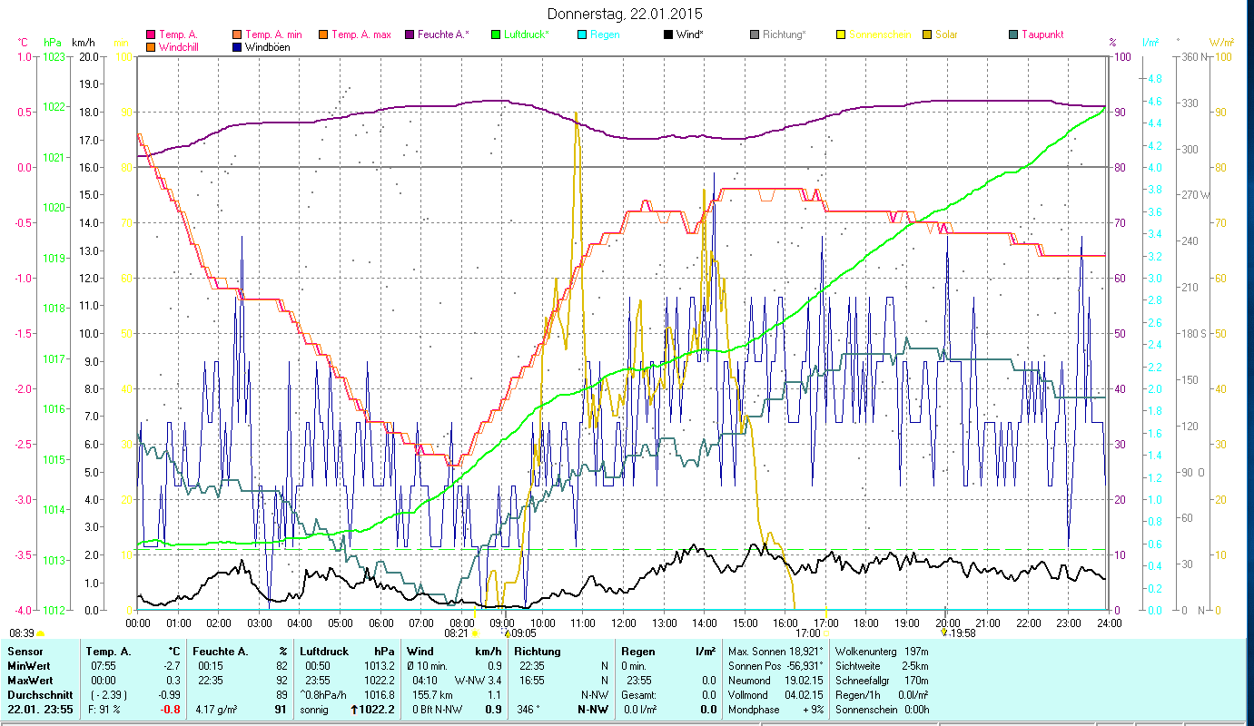Click the rising pressure arrow beside 1022.2
Screen dimensions: 1254x726
(x=354, y=710)
